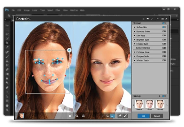Open the Select menu
Viewport: 184px width, 127px height.
tap(50, 10)
